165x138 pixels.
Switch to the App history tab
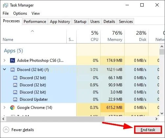click(x=60, y=22)
